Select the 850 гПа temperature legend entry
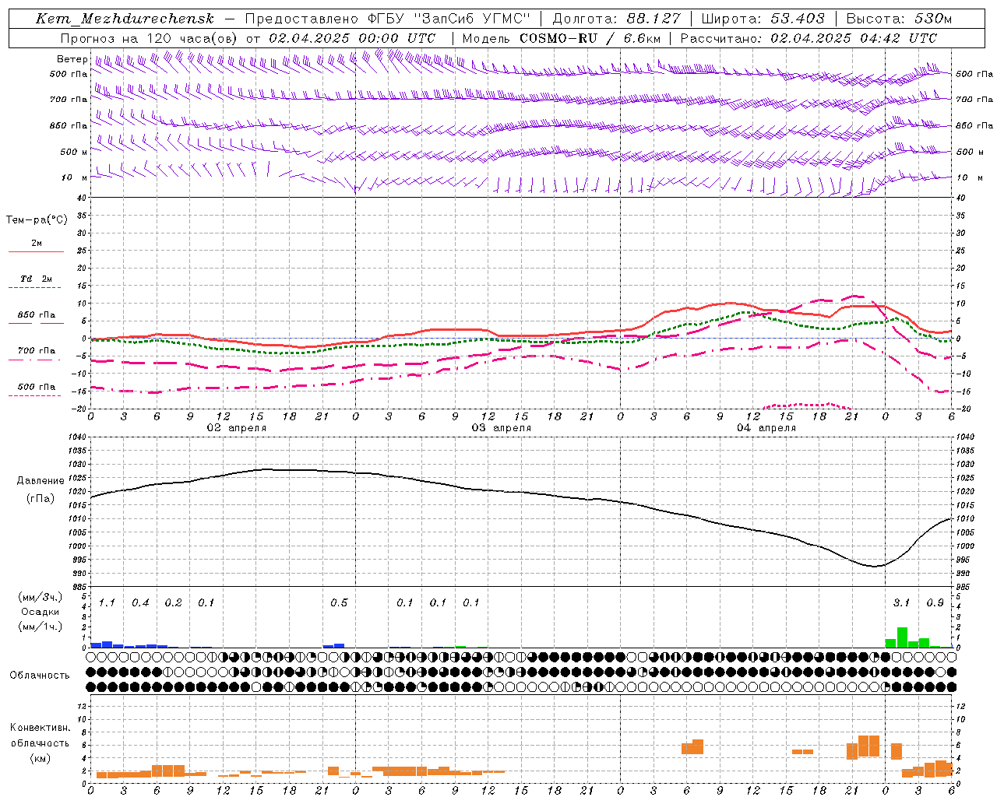Image resolution: width=997 pixels, height=797 pixels. point(37,315)
